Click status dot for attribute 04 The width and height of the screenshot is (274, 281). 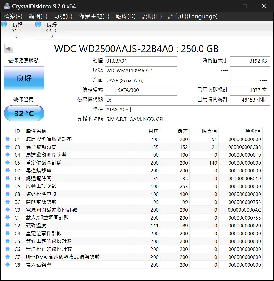pyautogui.click(x=8, y=155)
